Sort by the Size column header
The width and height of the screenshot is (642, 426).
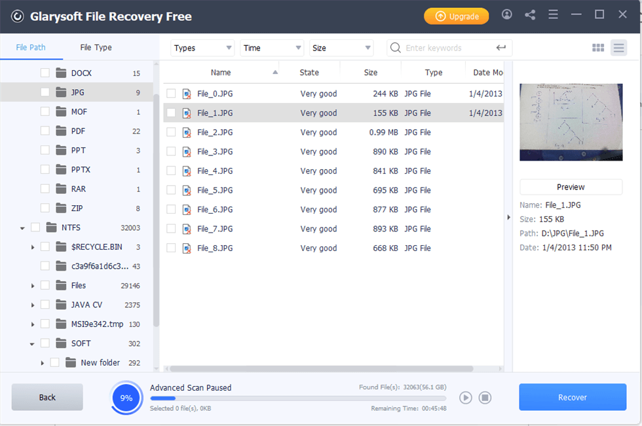[x=371, y=73]
